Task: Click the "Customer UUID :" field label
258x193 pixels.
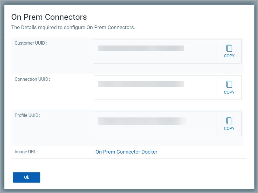Action: 31,43
